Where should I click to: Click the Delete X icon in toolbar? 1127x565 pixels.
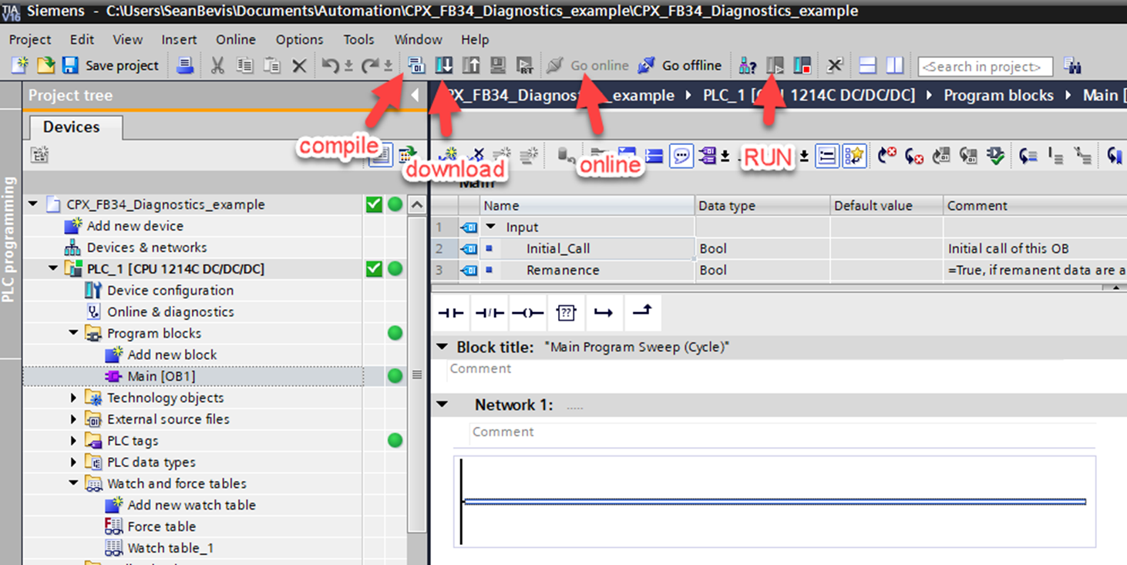[x=299, y=66]
